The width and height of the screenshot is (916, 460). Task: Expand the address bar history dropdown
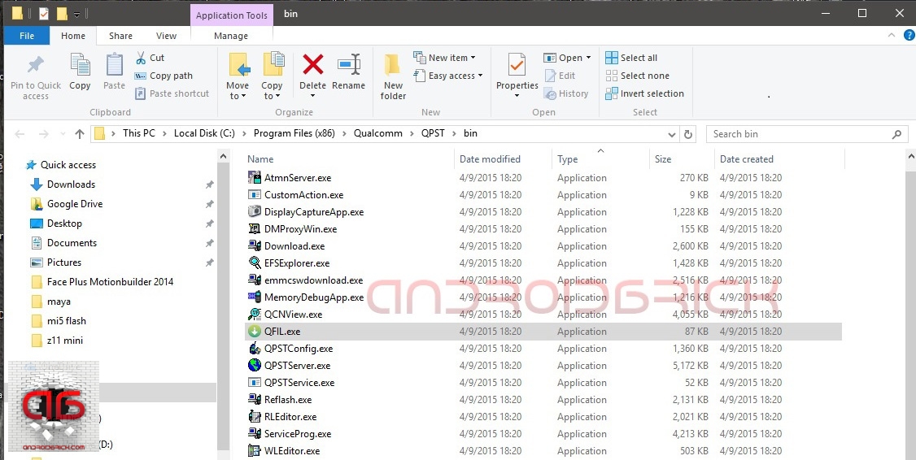(x=671, y=134)
